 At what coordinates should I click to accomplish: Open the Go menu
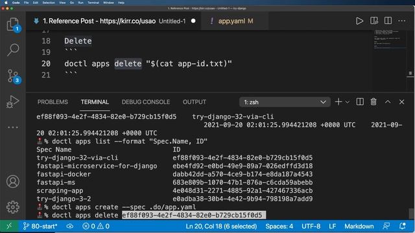(72, 3)
